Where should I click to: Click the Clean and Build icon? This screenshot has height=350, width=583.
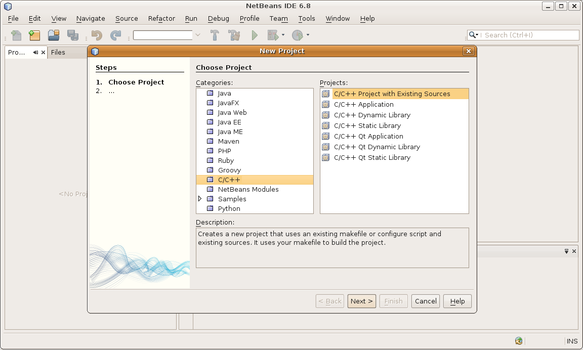(234, 35)
